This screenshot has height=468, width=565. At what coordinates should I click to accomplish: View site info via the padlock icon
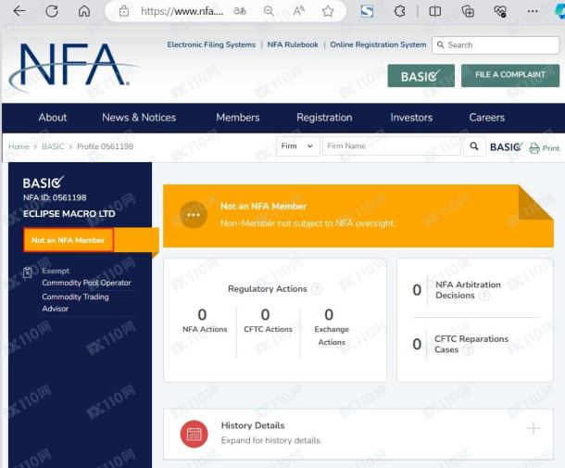point(124,11)
